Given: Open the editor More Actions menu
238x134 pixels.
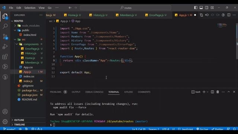Looking at the screenshot, I should pos(234,15).
